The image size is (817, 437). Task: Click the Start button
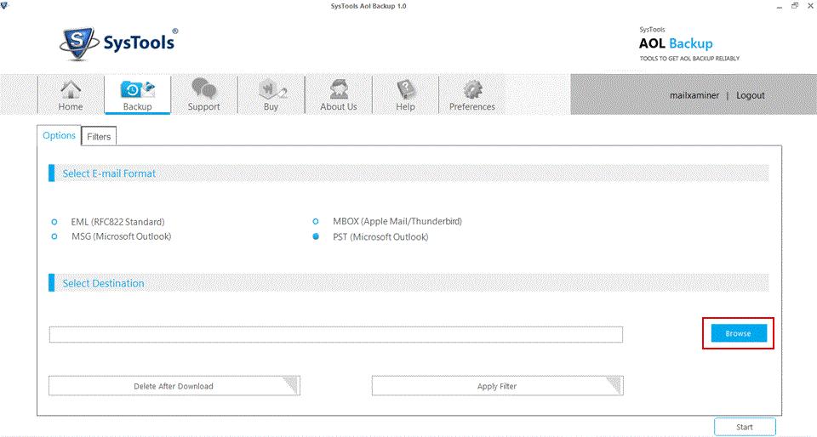745,427
